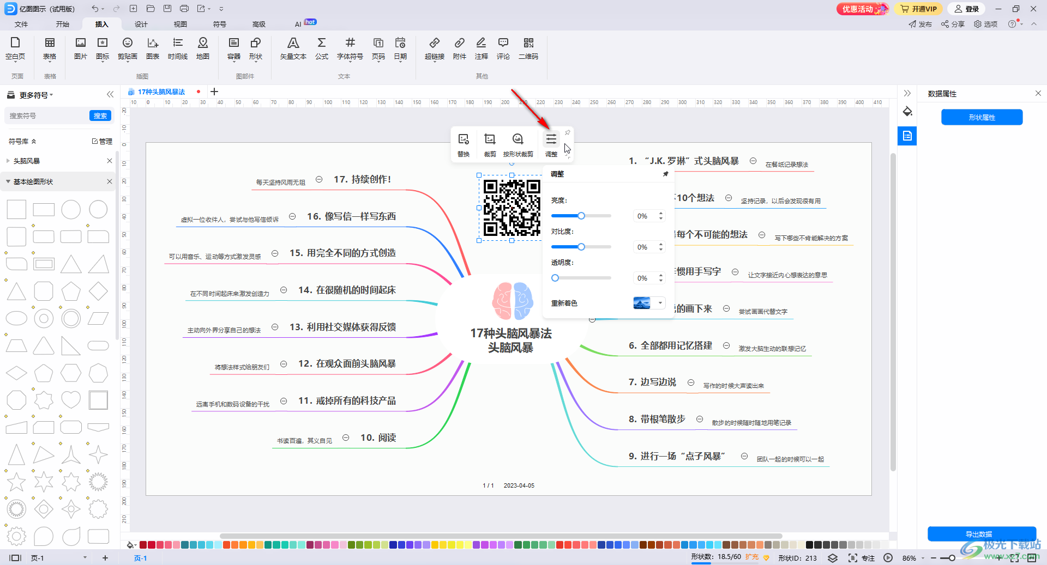Collapse the '7. 边写边说' branch
This screenshot has width=1047, height=565.
pos(691,382)
